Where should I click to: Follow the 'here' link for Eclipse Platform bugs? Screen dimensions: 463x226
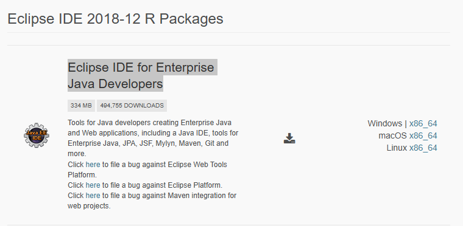pos(93,185)
